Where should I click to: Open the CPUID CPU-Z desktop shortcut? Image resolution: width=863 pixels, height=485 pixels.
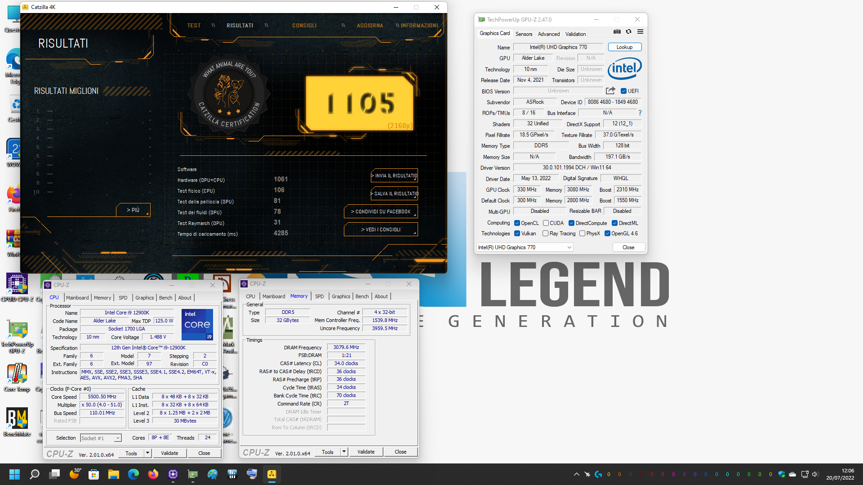pos(17,288)
